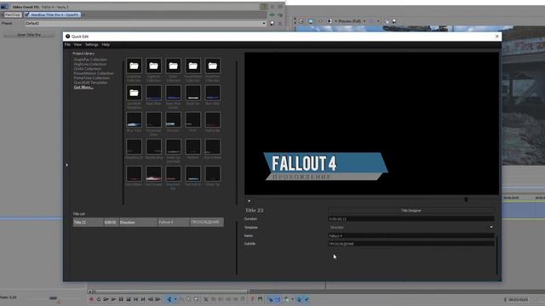Open the File menu in Quick Edit
545x306 pixels.
coord(67,45)
